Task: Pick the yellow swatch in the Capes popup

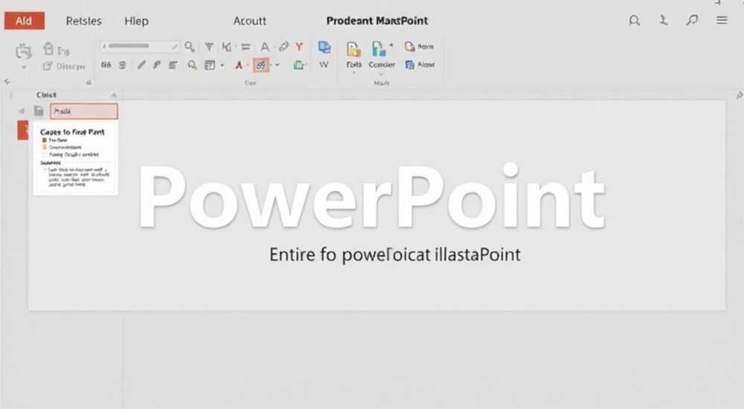Action: 45,147
